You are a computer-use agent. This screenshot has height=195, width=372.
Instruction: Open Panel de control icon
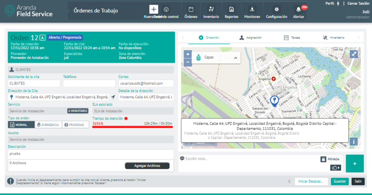166,9
